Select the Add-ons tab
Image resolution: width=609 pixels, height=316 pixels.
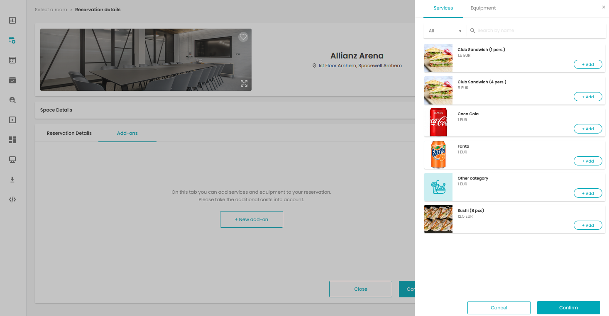click(127, 133)
